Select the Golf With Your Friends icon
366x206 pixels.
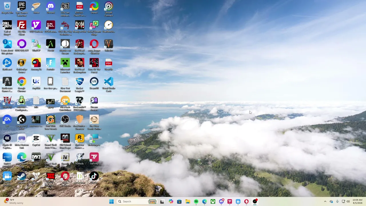[51, 122]
